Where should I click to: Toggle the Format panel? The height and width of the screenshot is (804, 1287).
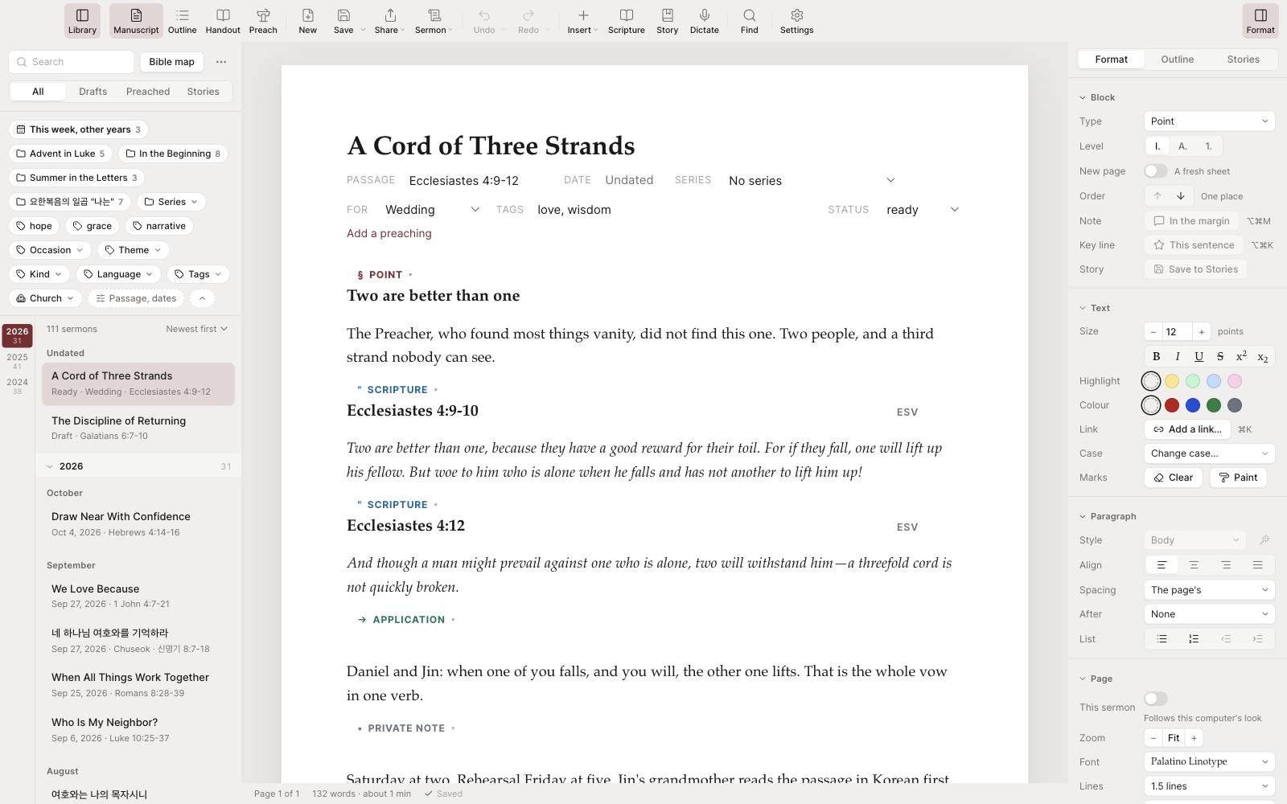click(x=1260, y=21)
